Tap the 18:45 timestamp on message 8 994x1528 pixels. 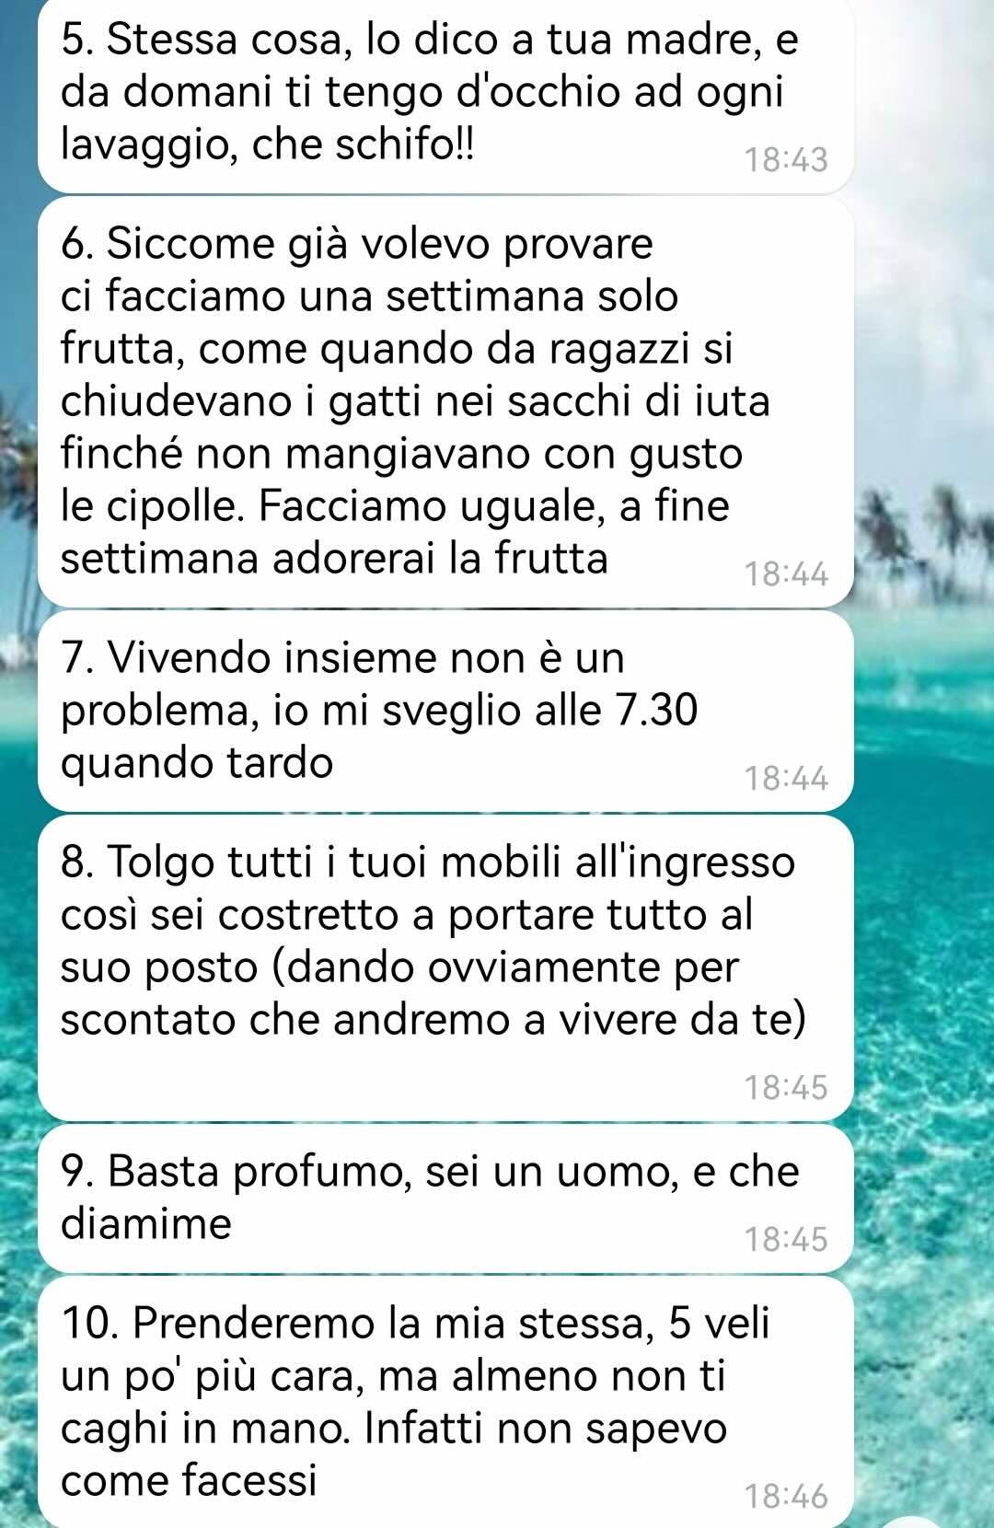(787, 1088)
